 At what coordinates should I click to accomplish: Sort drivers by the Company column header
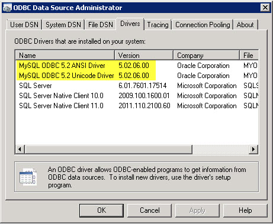(x=207, y=56)
